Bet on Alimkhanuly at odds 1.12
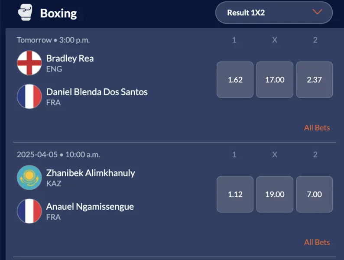The height and width of the screenshot is (260, 344). tap(235, 194)
